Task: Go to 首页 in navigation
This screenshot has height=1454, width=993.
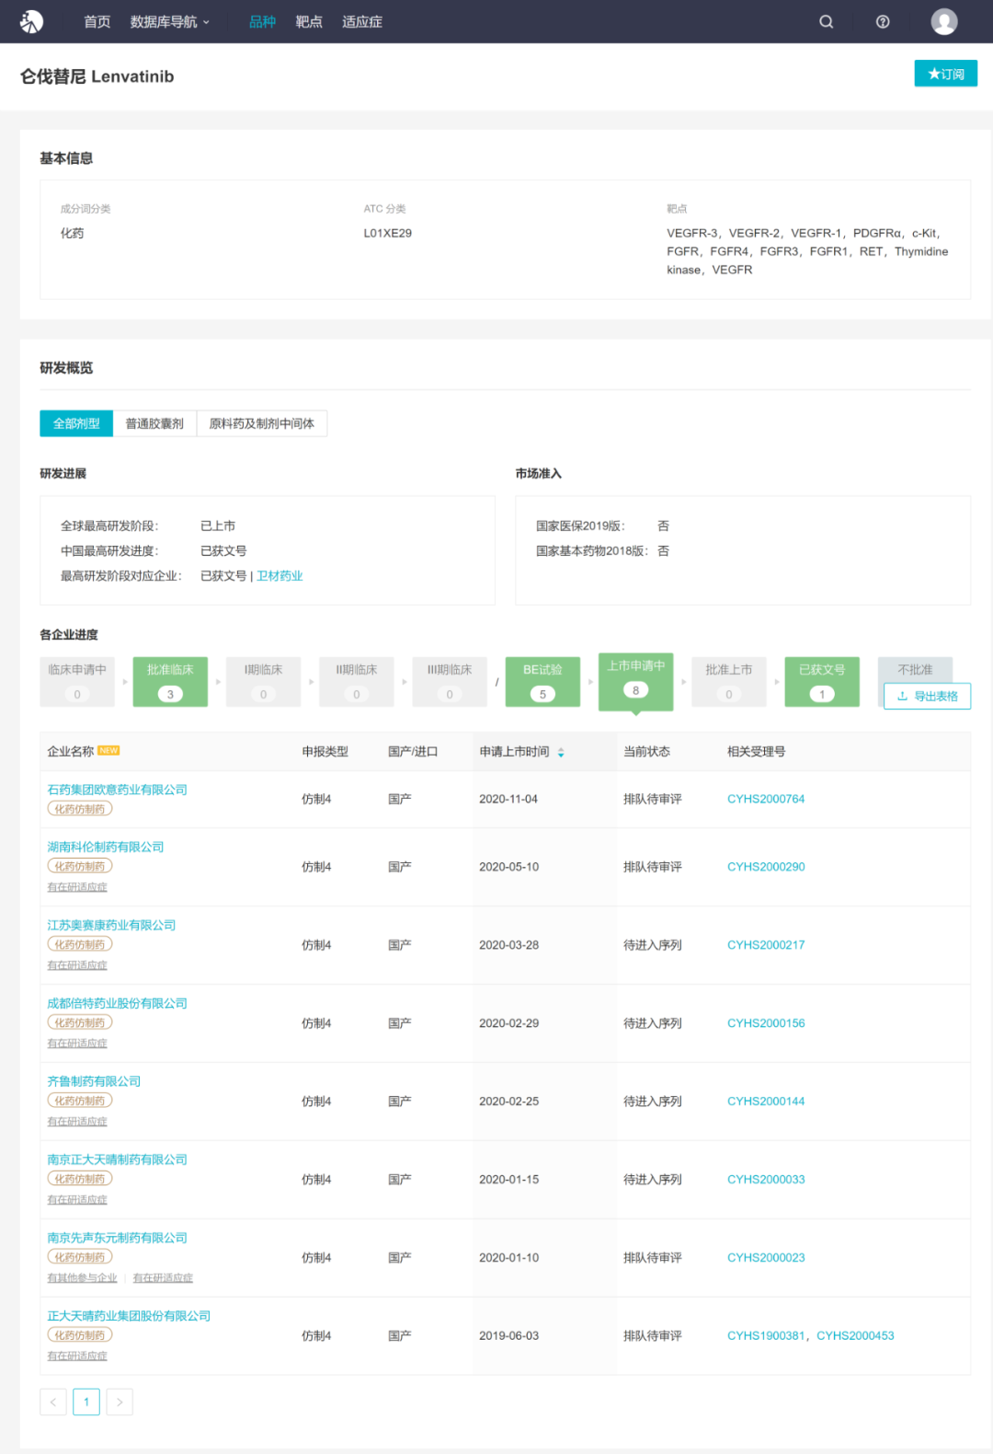Action: point(97,21)
